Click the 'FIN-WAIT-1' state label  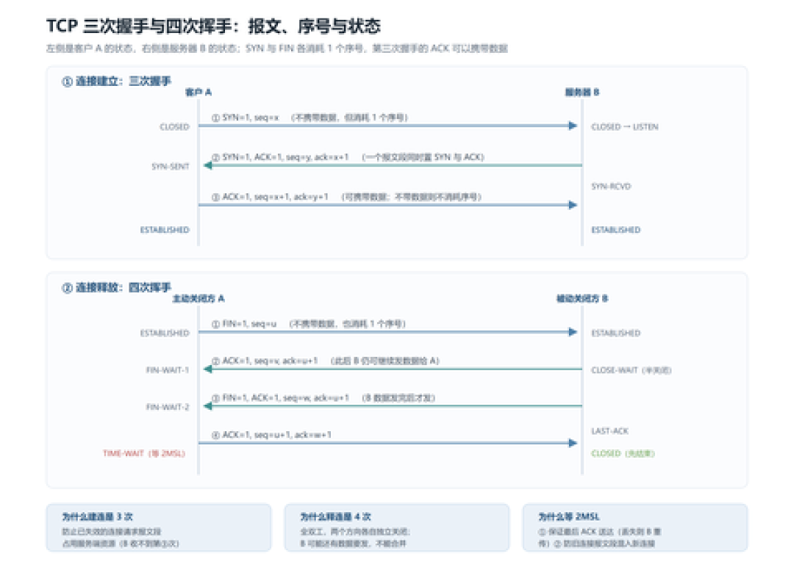167,370
